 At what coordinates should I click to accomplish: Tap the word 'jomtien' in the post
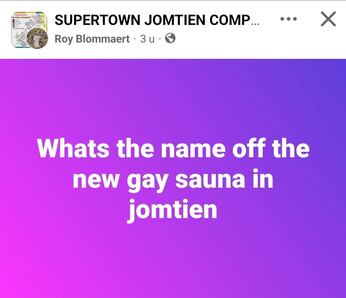172,210
